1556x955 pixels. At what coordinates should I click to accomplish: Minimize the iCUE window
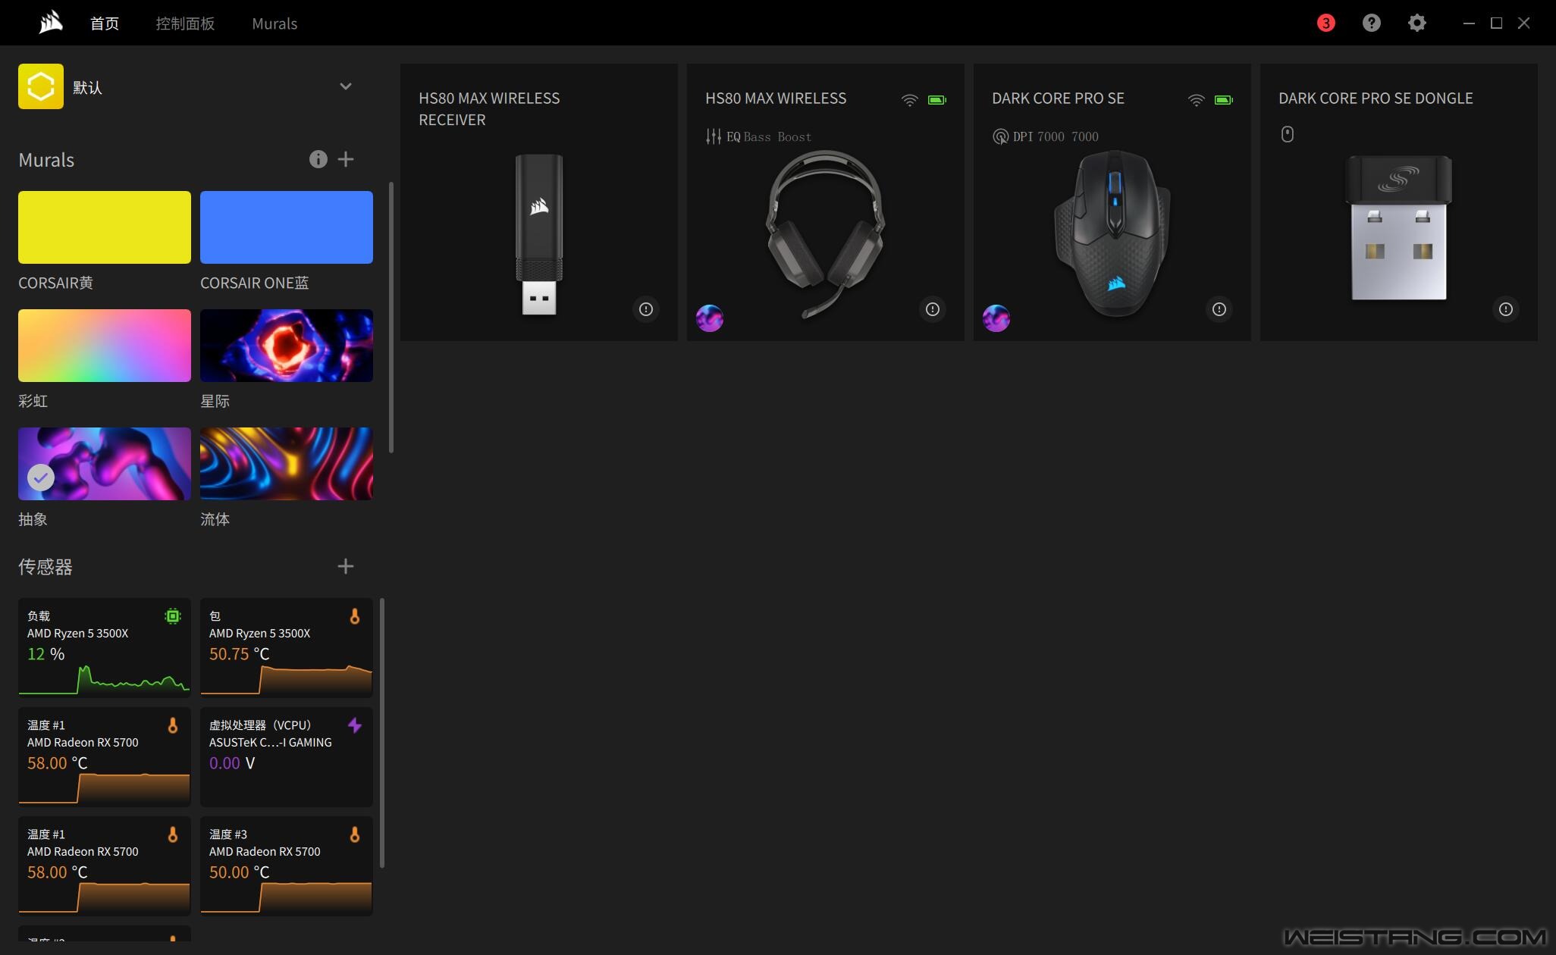click(1469, 23)
